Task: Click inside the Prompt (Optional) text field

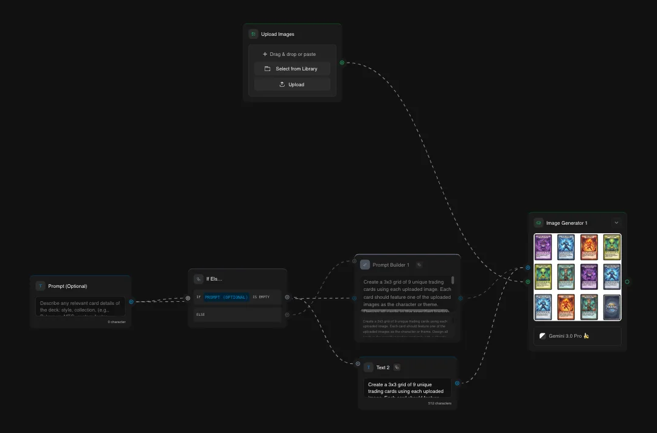Action: tap(79, 307)
